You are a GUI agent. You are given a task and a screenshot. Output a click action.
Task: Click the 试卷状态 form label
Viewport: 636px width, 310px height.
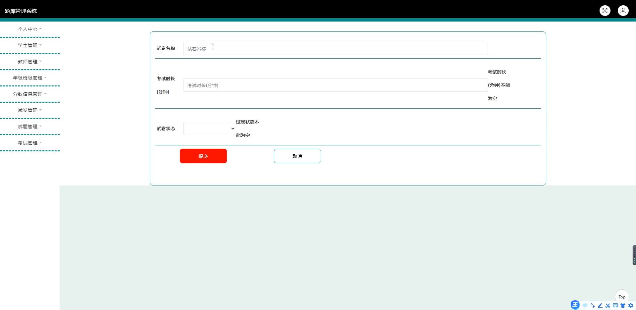click(166, 129)
